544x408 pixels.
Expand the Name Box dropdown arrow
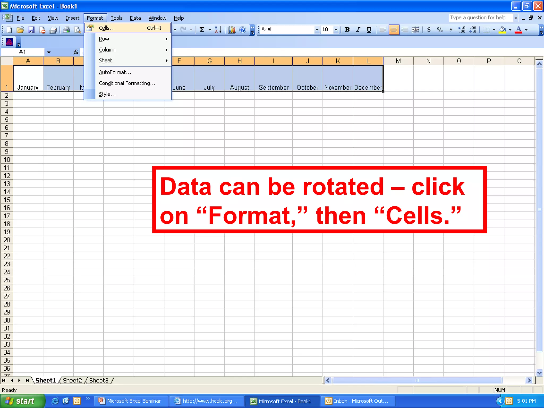pos(49,52)
